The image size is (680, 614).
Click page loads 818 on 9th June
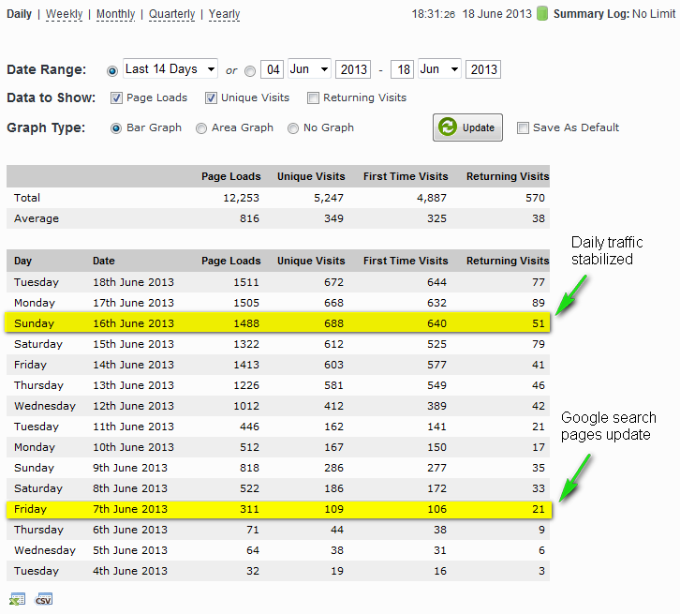[x=249, y=468]
